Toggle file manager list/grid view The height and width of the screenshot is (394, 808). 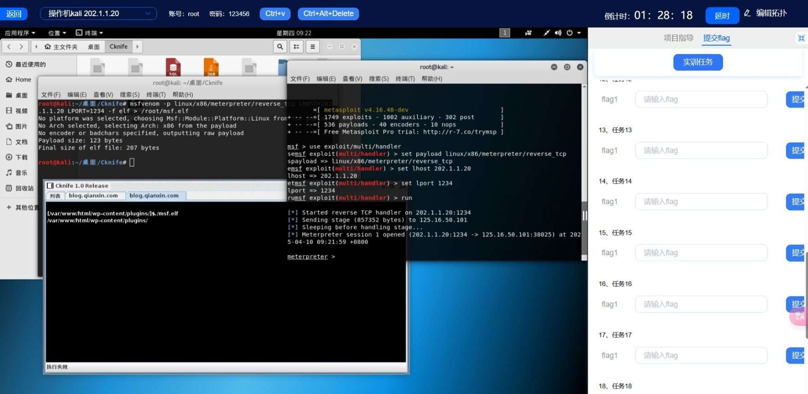pyautogui.click(x=296, y=46)
